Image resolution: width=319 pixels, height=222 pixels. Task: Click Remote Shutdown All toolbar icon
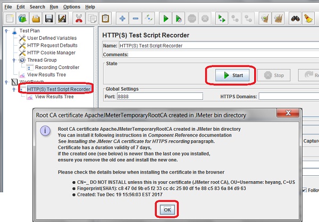click(248, 19)
